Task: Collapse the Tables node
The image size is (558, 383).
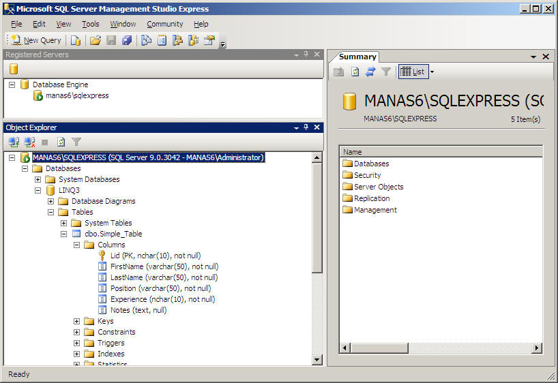Action: 51,213
